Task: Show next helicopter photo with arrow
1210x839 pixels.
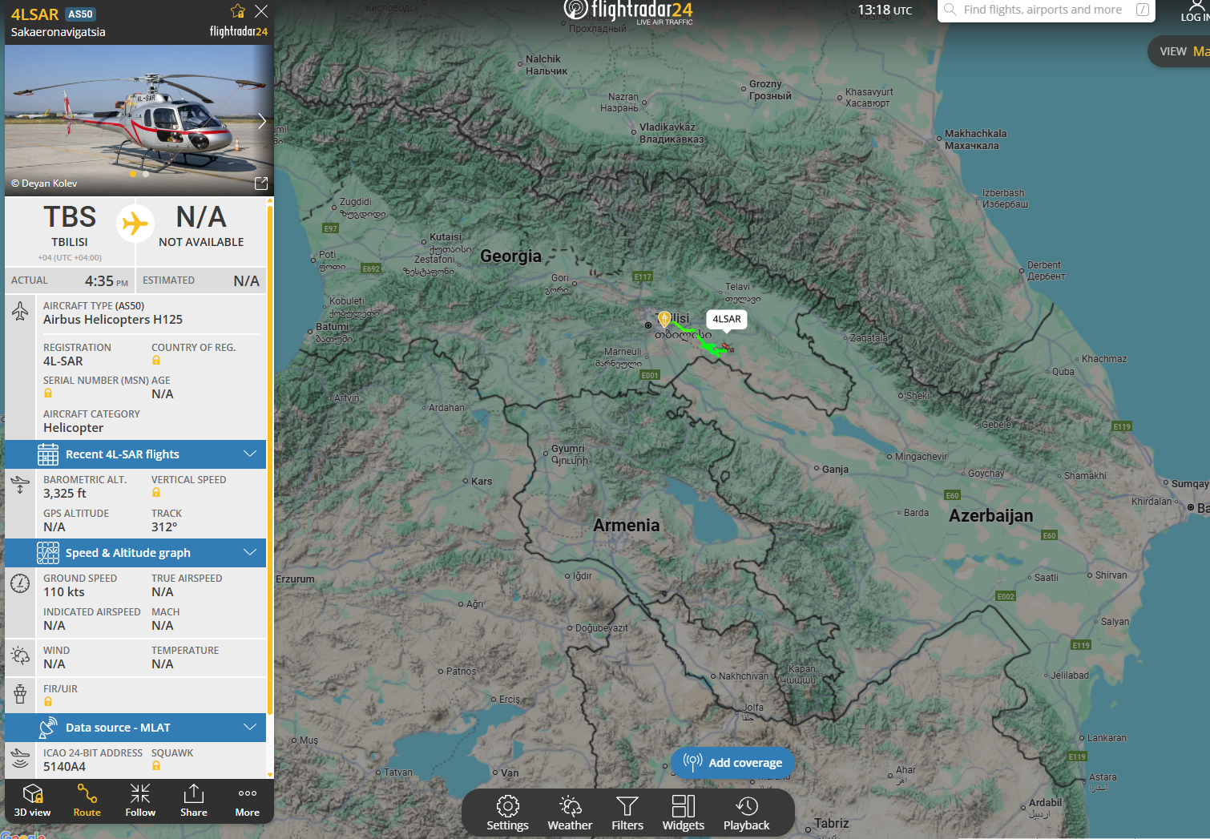Action: click(x=261, y=121)
